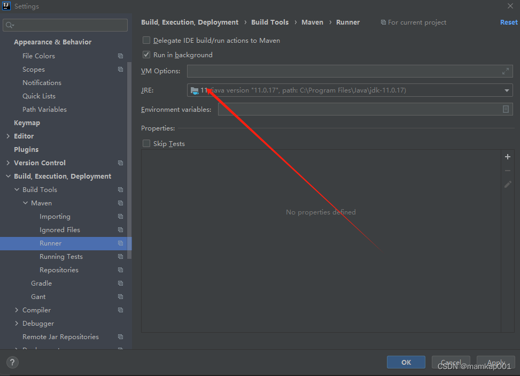
Task: Open the Running Tests Maven page
Action: click(61, 257)
